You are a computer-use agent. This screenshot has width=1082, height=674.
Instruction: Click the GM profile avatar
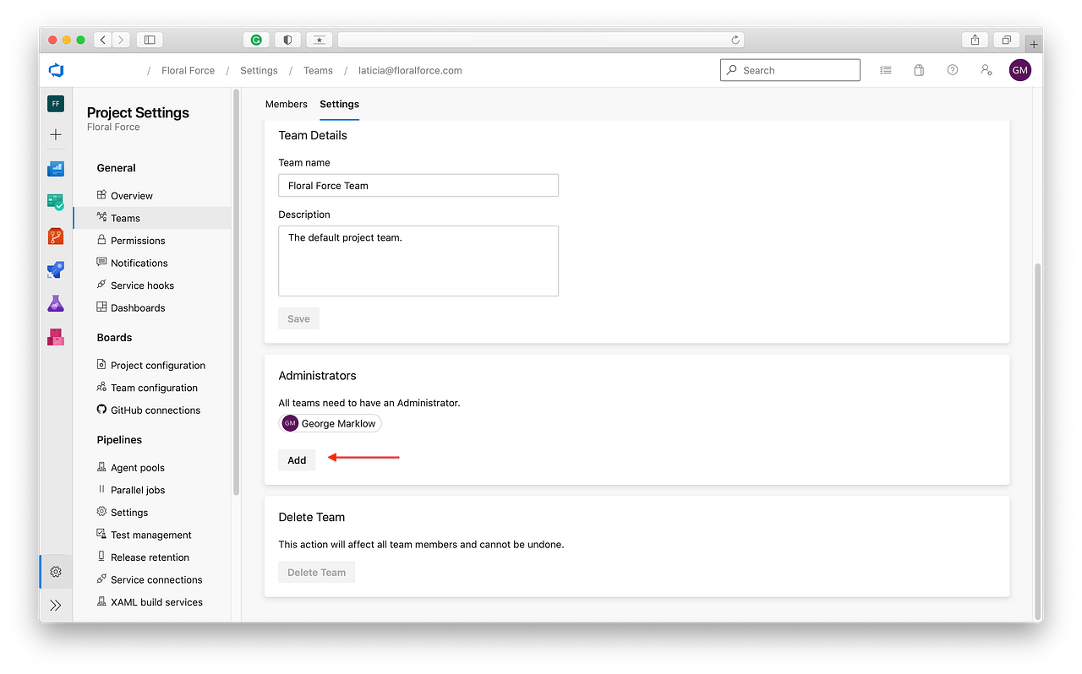tap(1019, 69)
